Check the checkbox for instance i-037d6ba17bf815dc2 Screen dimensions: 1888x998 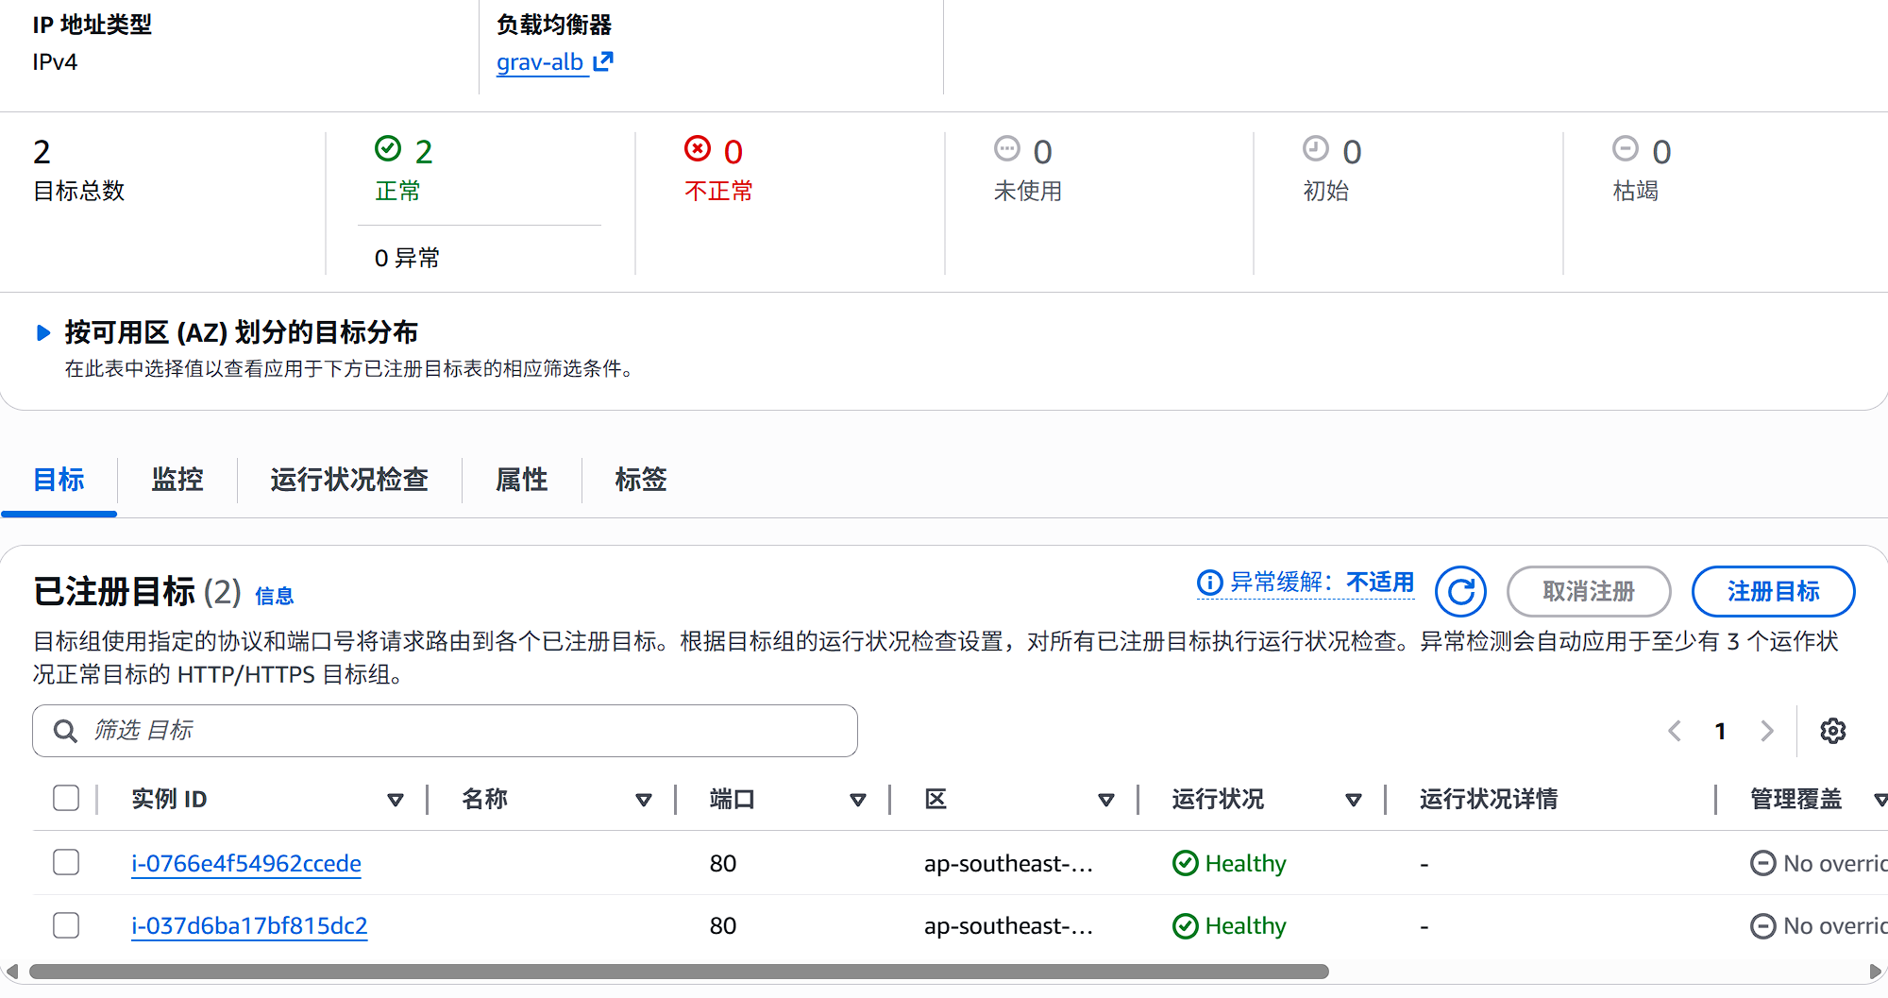click(66, 925)
